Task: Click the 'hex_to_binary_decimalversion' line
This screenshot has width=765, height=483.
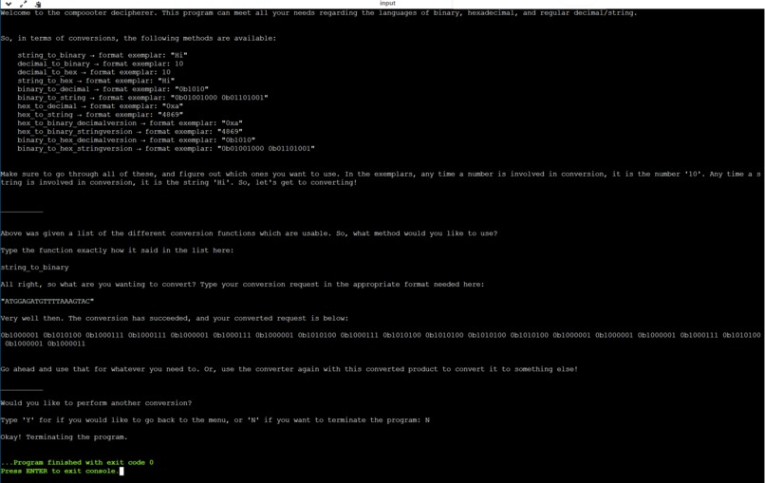Action: (x=130, y=123)
